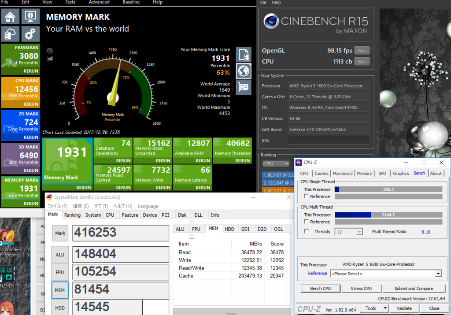Switch to CrystalMark OGL result tab
451x315 pixels.
(278, 229)
